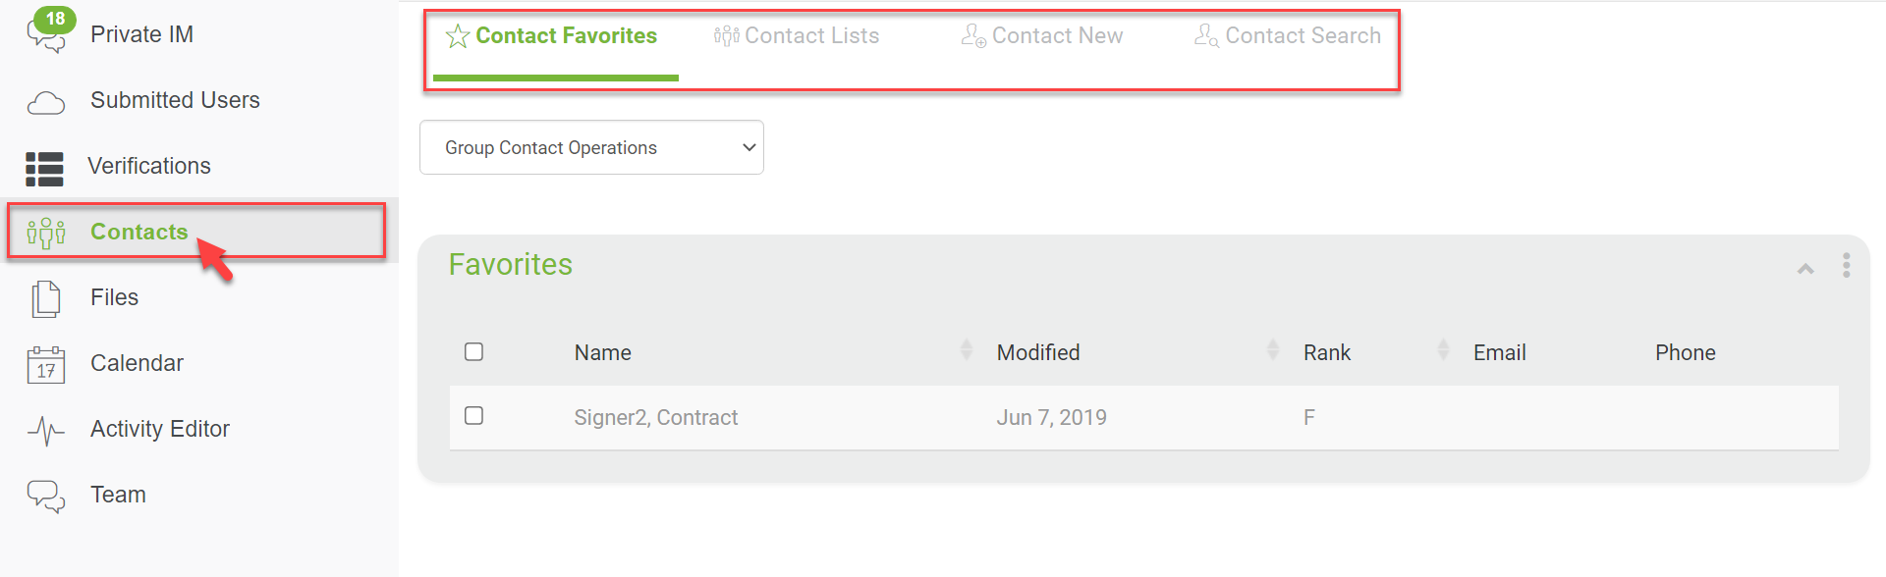The width and height of the screenshot is (1886, 577).
Task: Sort the table by Name column arrows
Action: [x=966, y=349]
